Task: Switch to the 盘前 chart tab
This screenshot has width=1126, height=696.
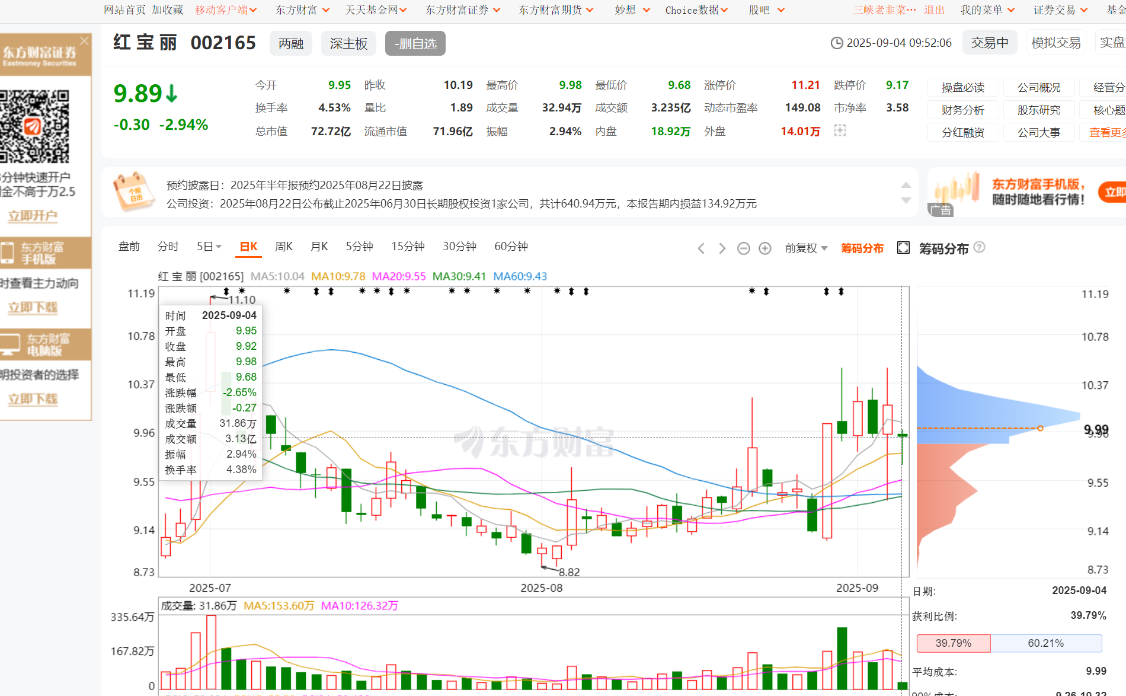Action: 129,247
